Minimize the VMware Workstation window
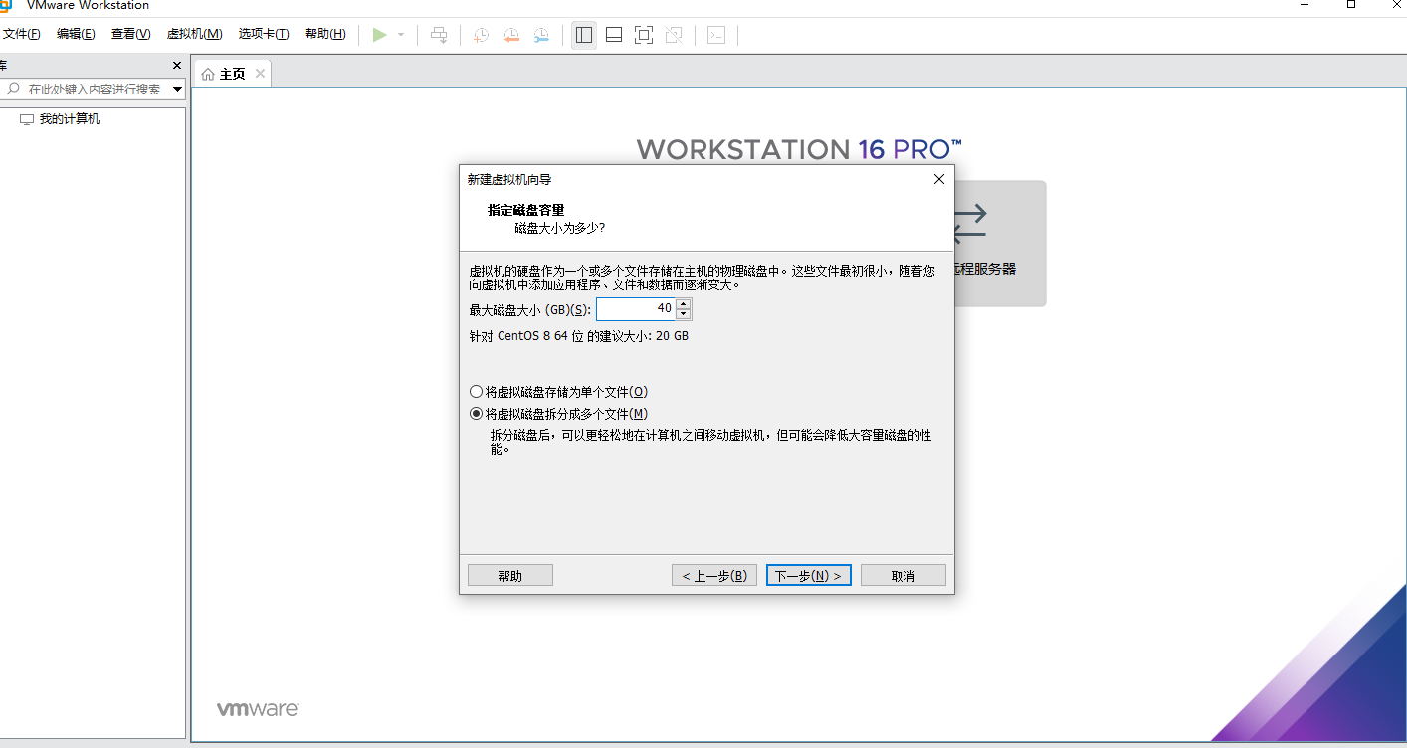The width and height of the screenshot is (1407, 748). click(1306, 5)
